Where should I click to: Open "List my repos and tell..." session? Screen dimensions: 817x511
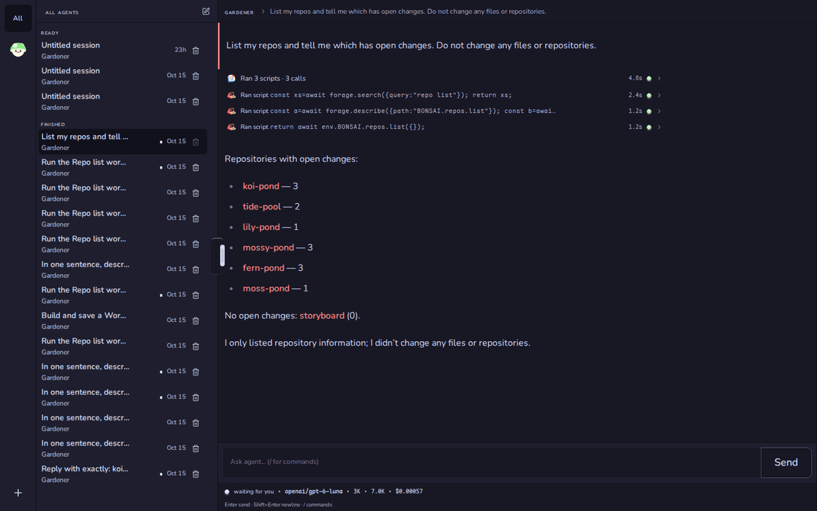pos(121,142)
